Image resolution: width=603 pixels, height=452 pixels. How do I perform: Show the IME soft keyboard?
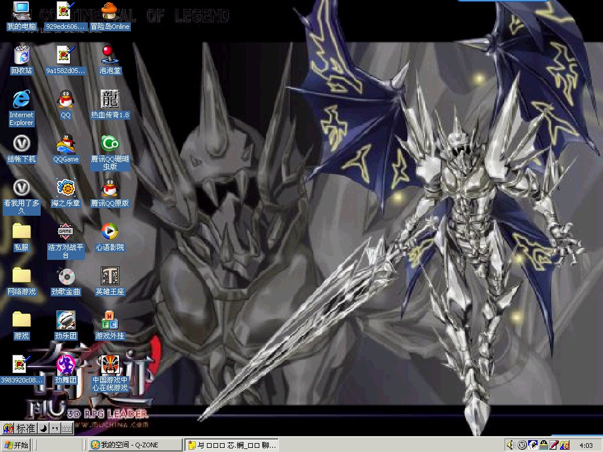[x=67, y=428]
